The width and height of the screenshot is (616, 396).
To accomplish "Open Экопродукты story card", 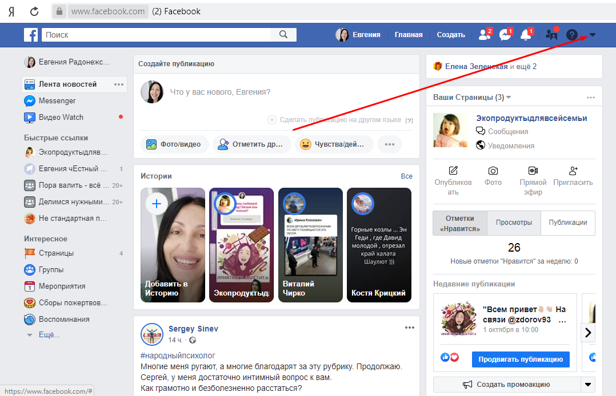I will coord(241,245).
